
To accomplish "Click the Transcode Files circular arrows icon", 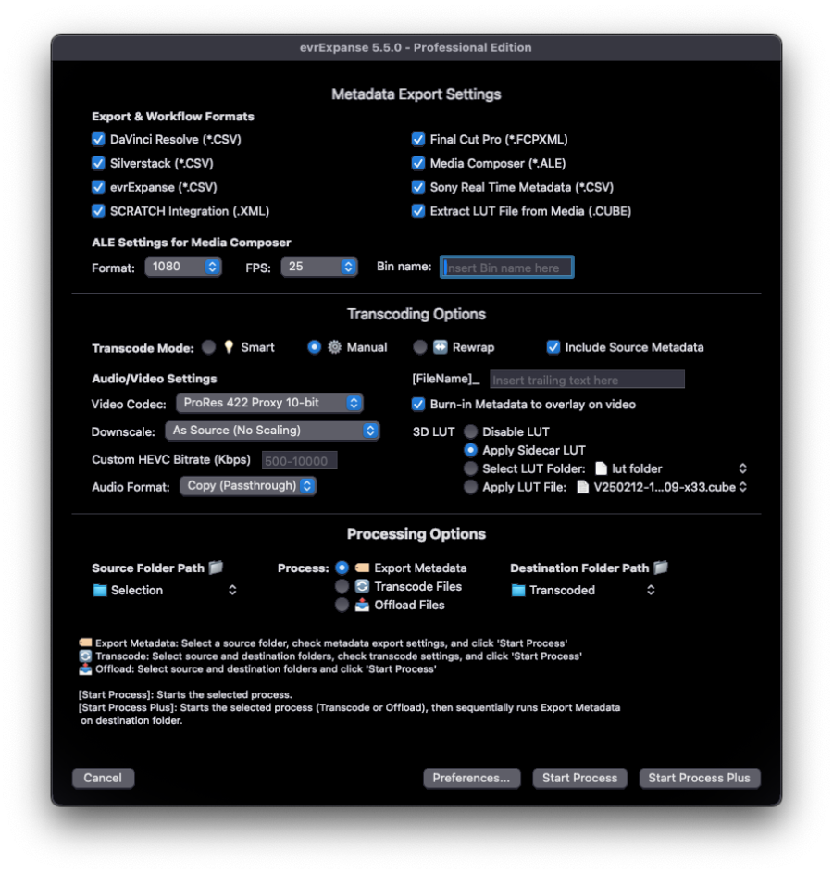I will click(362, 586).
